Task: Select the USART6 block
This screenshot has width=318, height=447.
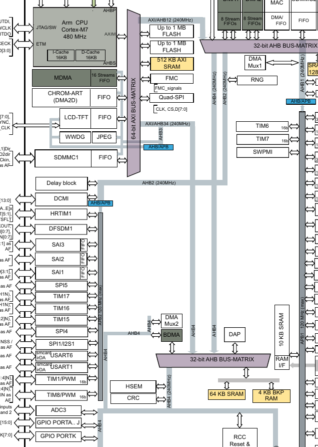Action: click(x=61, y=356)
